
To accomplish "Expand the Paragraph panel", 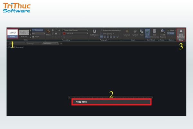I will (x=104, y=40).
